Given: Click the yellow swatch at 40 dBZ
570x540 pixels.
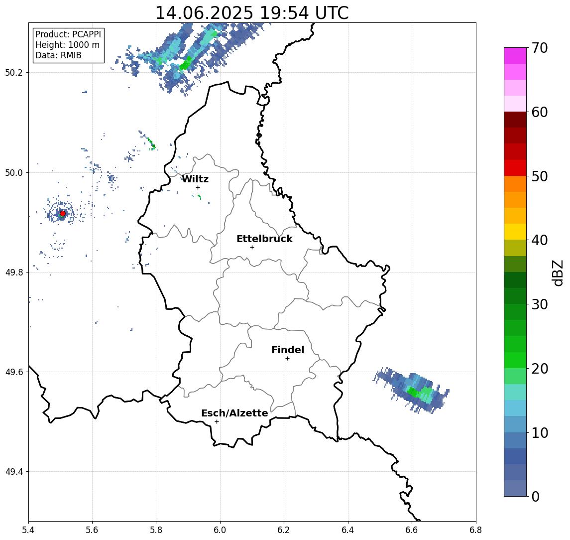Looking at the screenshot, I should (515, 232).
